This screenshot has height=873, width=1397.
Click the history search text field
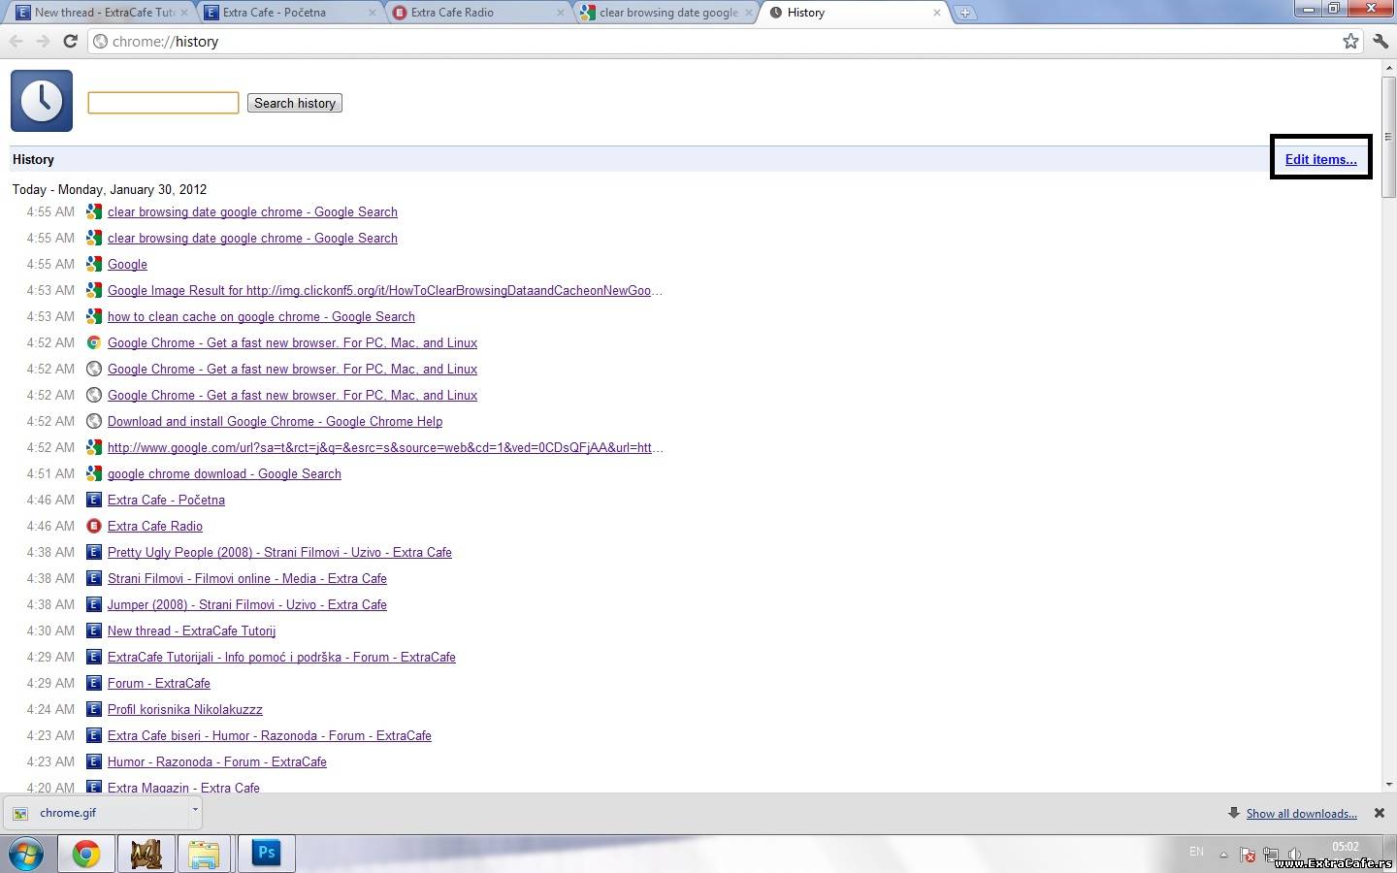[163, 103]
